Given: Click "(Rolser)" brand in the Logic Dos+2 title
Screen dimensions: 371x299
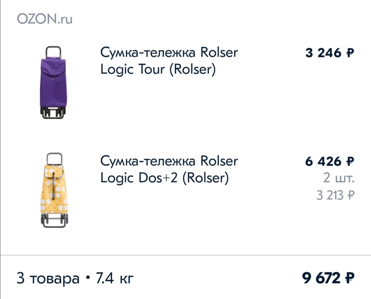Looking at the screenshot, I should click(205, 178).
